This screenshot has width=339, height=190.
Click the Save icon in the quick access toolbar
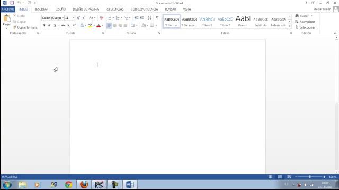(x=12, y=3)
